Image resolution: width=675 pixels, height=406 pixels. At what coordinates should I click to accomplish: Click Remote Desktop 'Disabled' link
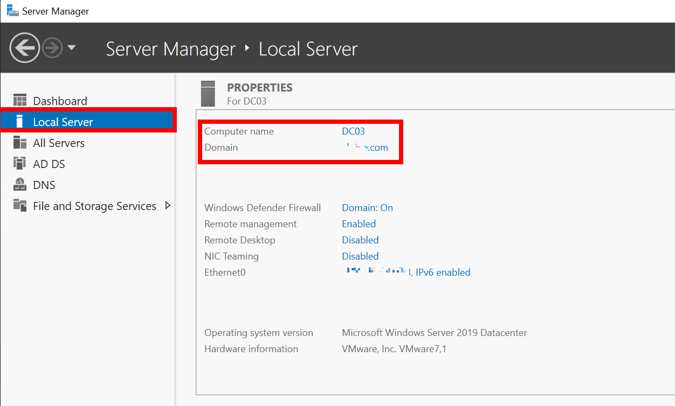360,240
